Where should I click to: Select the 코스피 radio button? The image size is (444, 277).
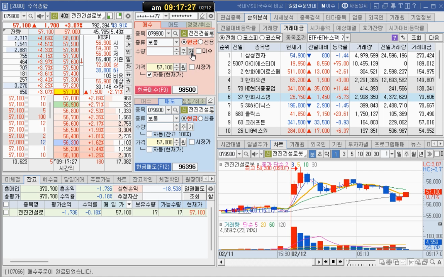tap(239, 38)
